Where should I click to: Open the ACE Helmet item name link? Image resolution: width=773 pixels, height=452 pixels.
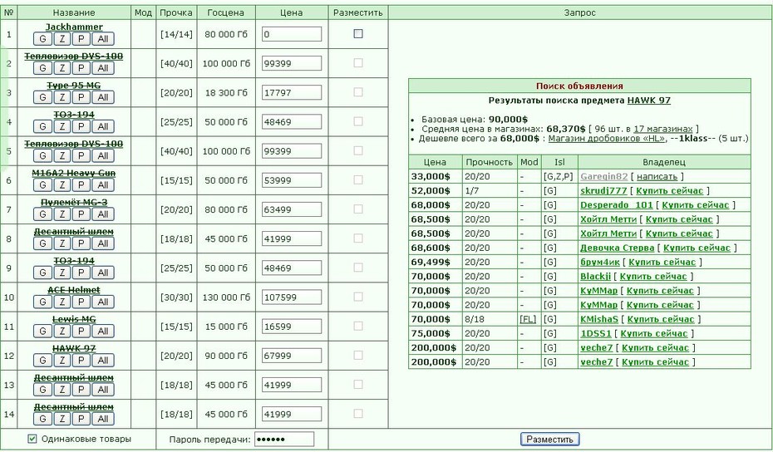[74, 290]
